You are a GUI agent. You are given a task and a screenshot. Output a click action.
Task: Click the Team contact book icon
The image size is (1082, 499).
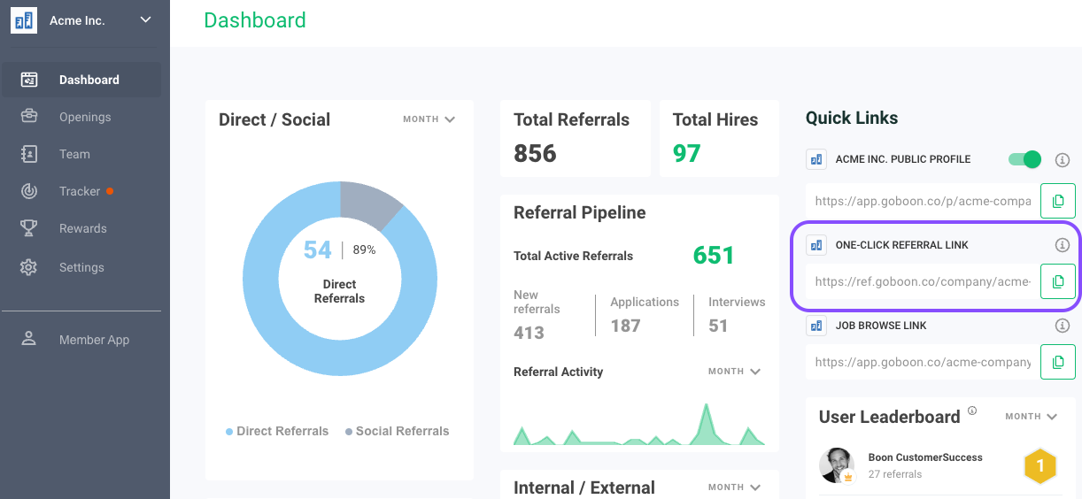click(x=29, y=154)
